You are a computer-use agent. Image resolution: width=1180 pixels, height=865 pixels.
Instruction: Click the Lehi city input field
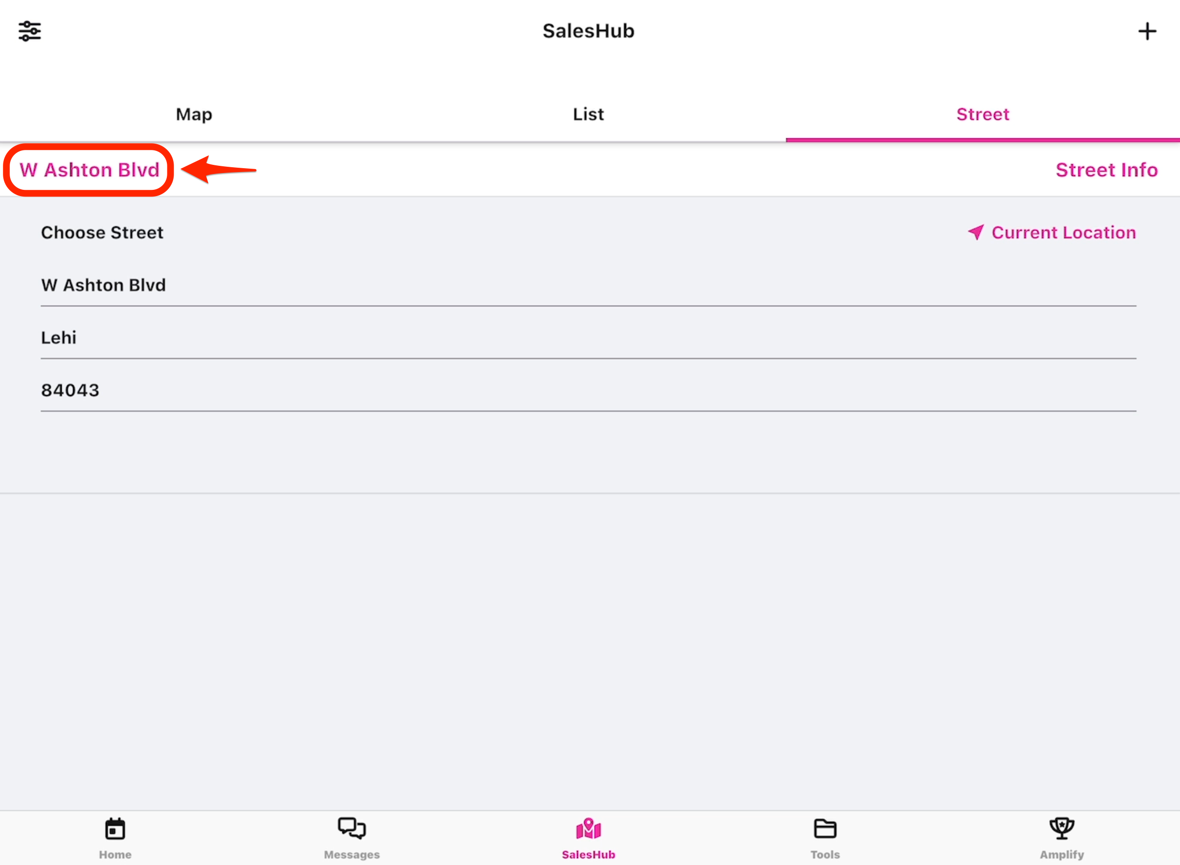[x=589, y=338]
